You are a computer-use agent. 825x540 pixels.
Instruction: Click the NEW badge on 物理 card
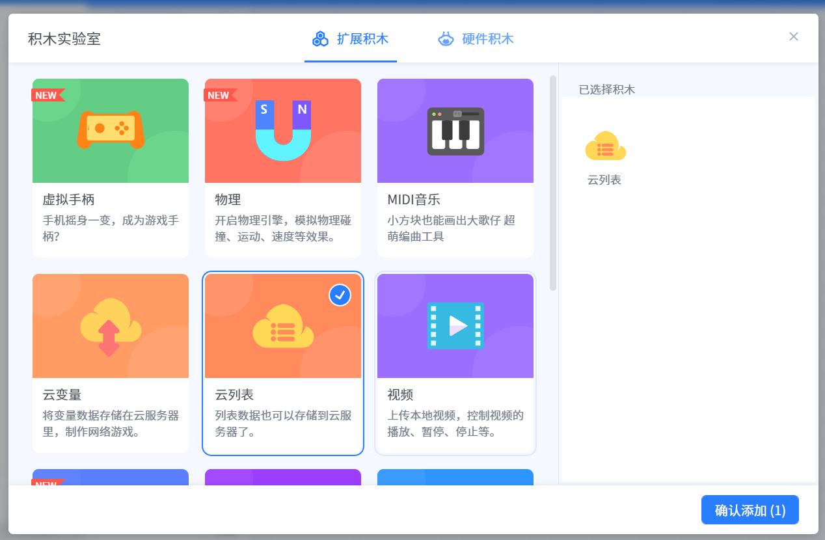(x=221, y=95)
